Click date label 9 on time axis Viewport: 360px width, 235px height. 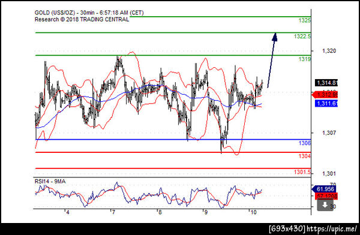[x=206, y=212]
